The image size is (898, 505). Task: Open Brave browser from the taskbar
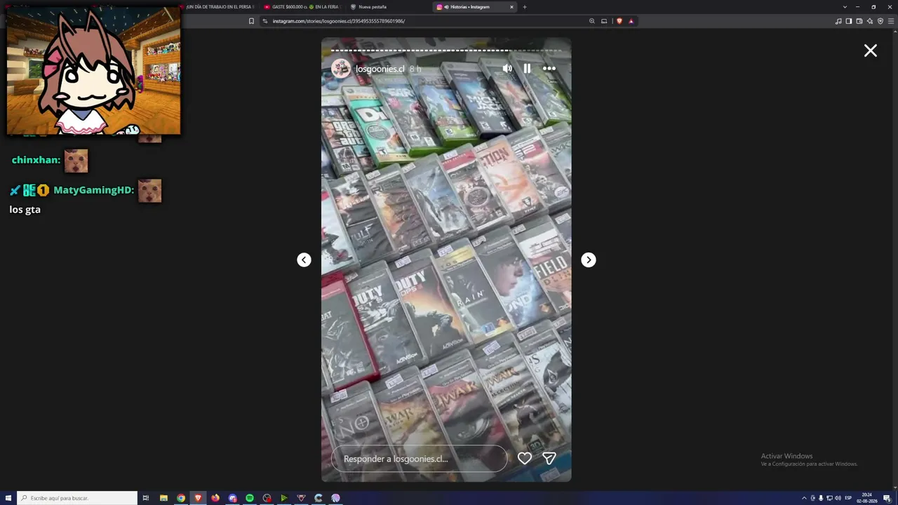click(x=198, y=498)
